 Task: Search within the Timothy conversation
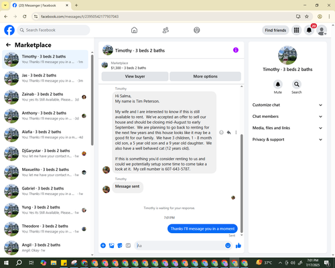tap(297, 84)
